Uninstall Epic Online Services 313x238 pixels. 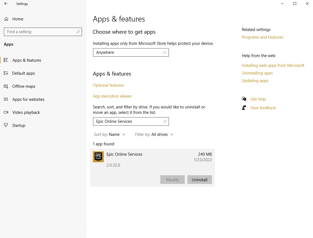[x=199, y=180]
